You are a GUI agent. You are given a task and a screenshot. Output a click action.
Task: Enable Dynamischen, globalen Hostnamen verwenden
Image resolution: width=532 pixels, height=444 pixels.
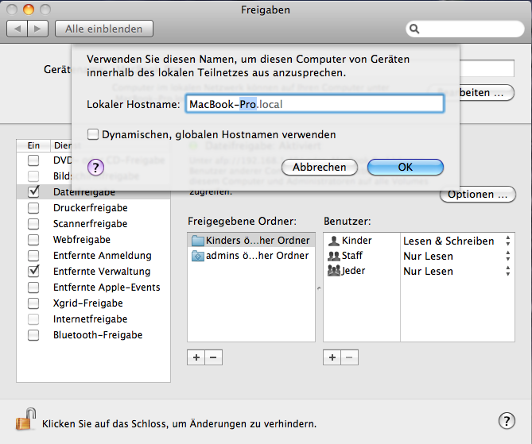click(92, 134)
